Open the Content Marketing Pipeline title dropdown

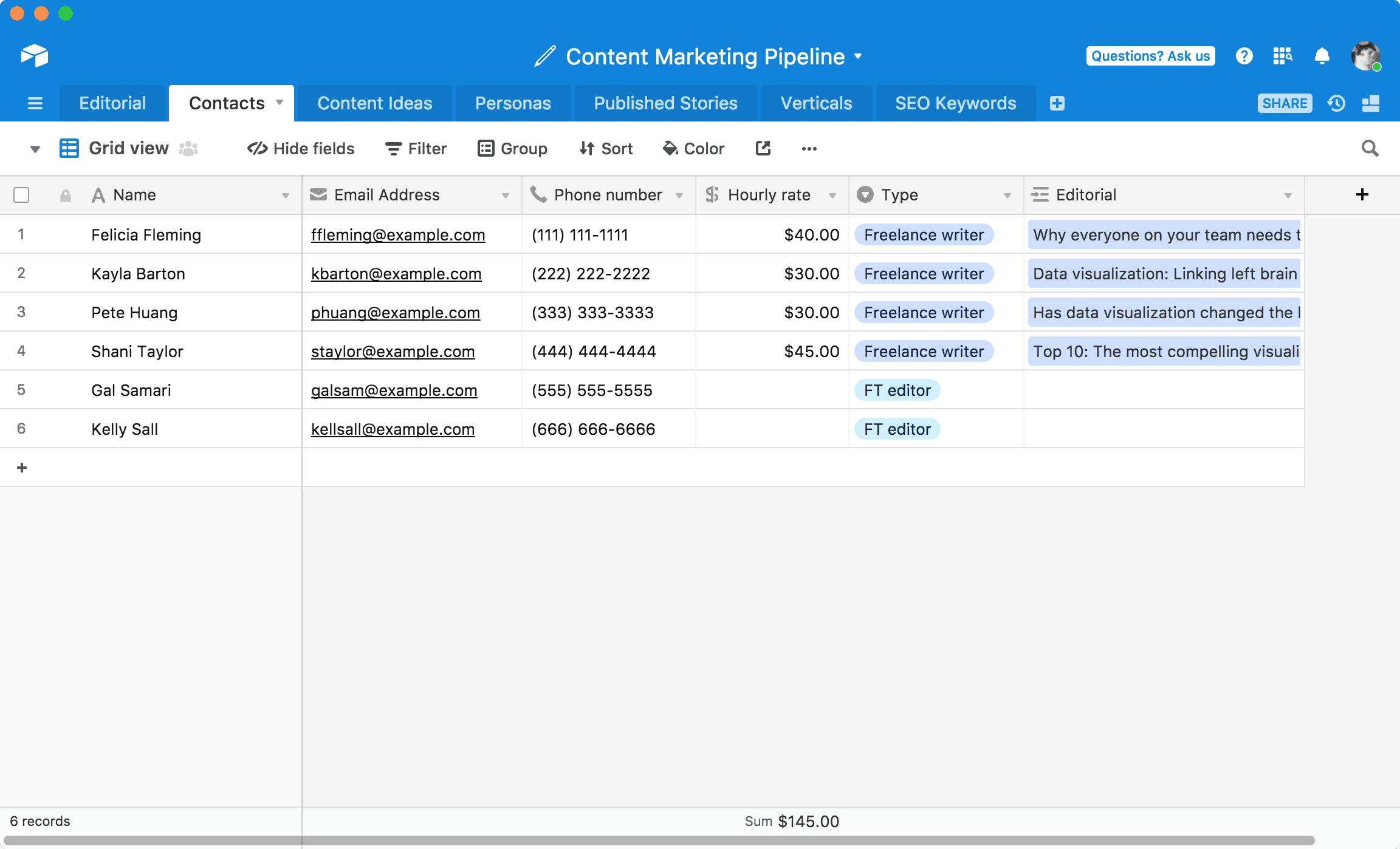point(858,56)
